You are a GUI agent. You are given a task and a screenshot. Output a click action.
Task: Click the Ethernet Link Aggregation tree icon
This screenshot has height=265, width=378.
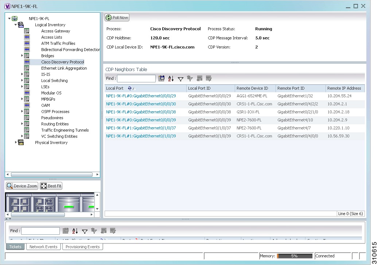(27, 68)
